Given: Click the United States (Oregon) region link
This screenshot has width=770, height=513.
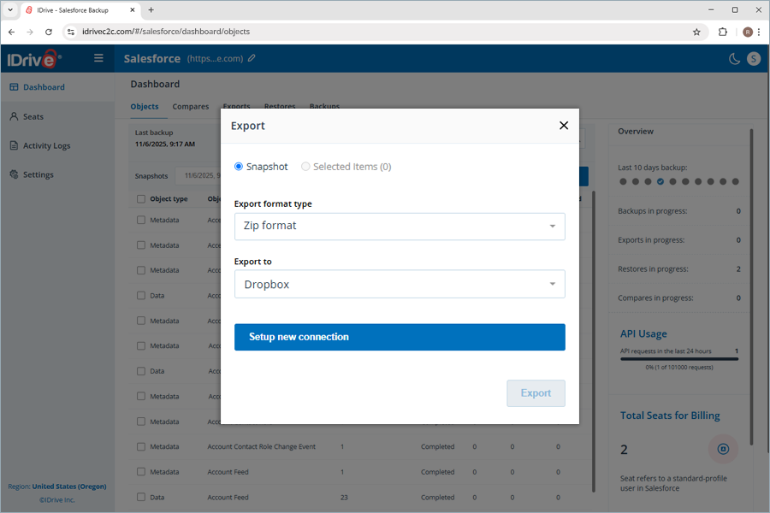Looking at the screenshot, I should [x=69, y=486].
